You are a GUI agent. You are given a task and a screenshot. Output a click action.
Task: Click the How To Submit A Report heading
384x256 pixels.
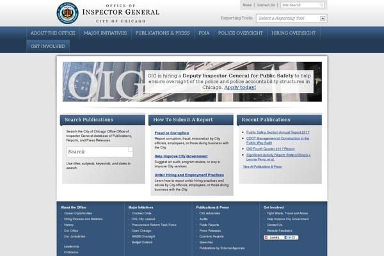(x=183, y=120)
